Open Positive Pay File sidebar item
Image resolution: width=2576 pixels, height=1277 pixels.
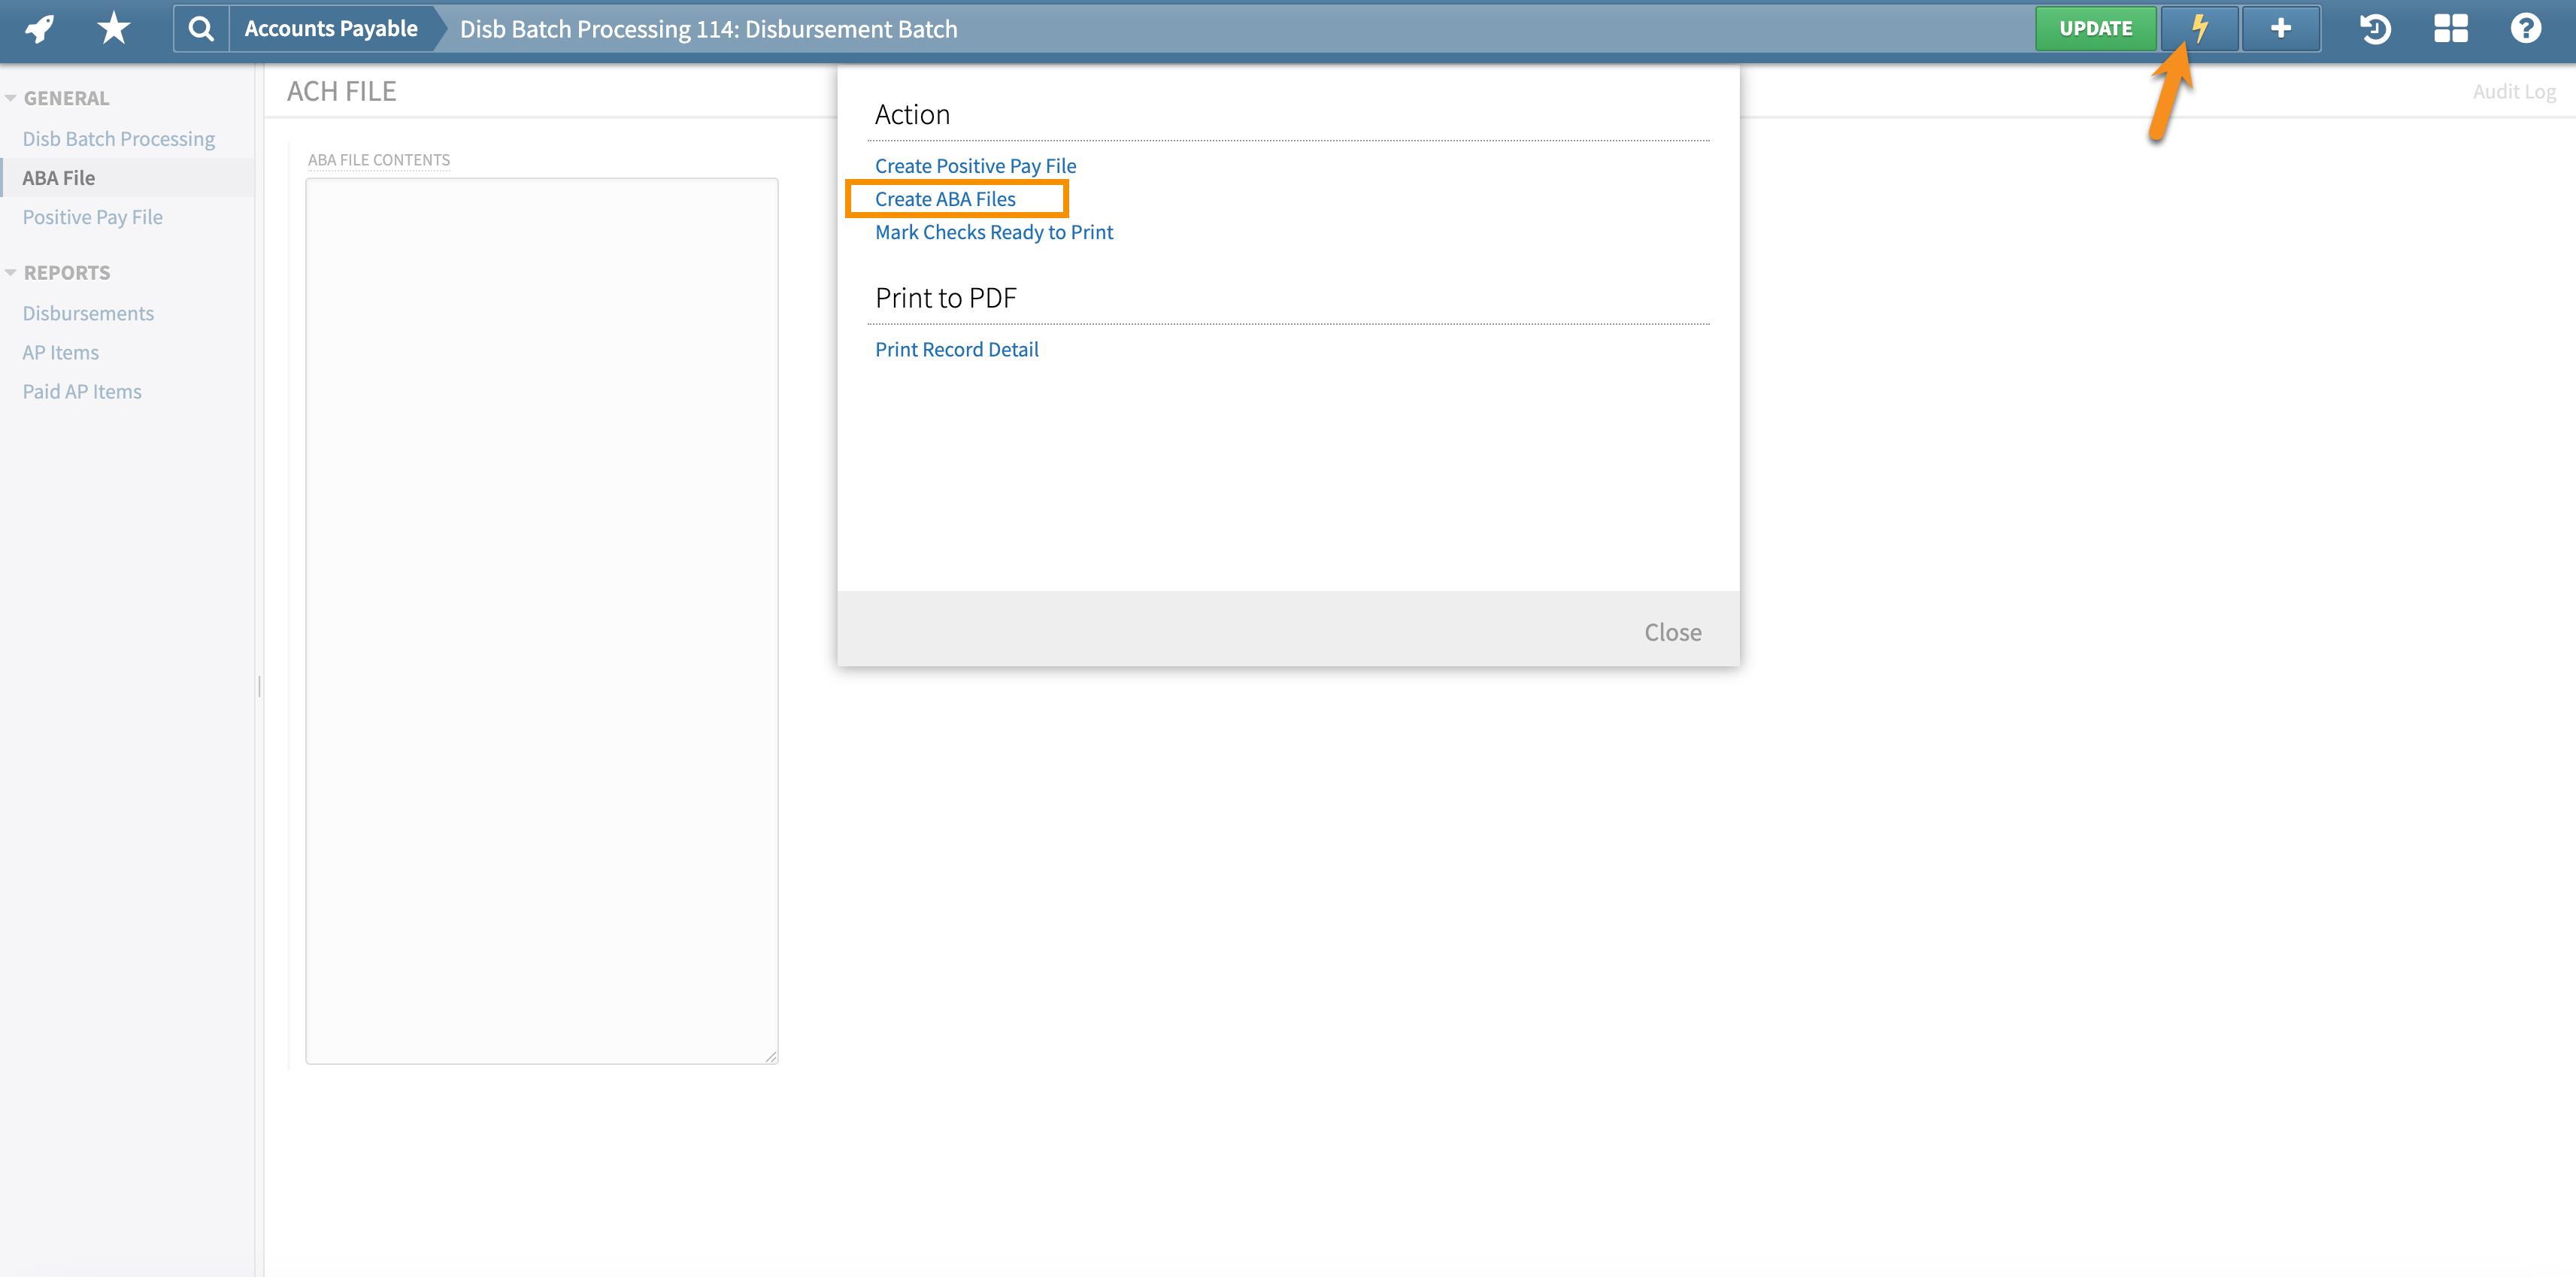pos(92,216)
